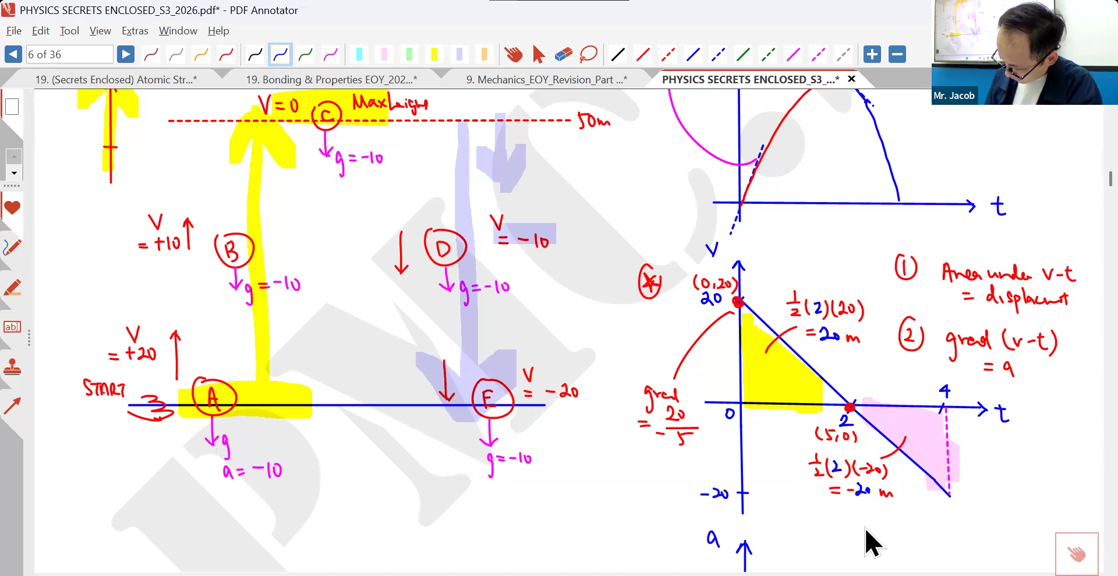Image resolution: width=1118 pixels, height=576 pixels.
Task: Select the gray dashed line tool
Action: [843, 55]
